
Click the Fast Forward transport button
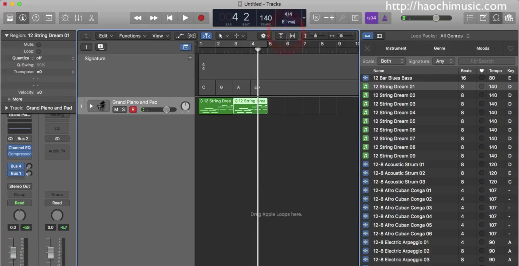point(154,18)
